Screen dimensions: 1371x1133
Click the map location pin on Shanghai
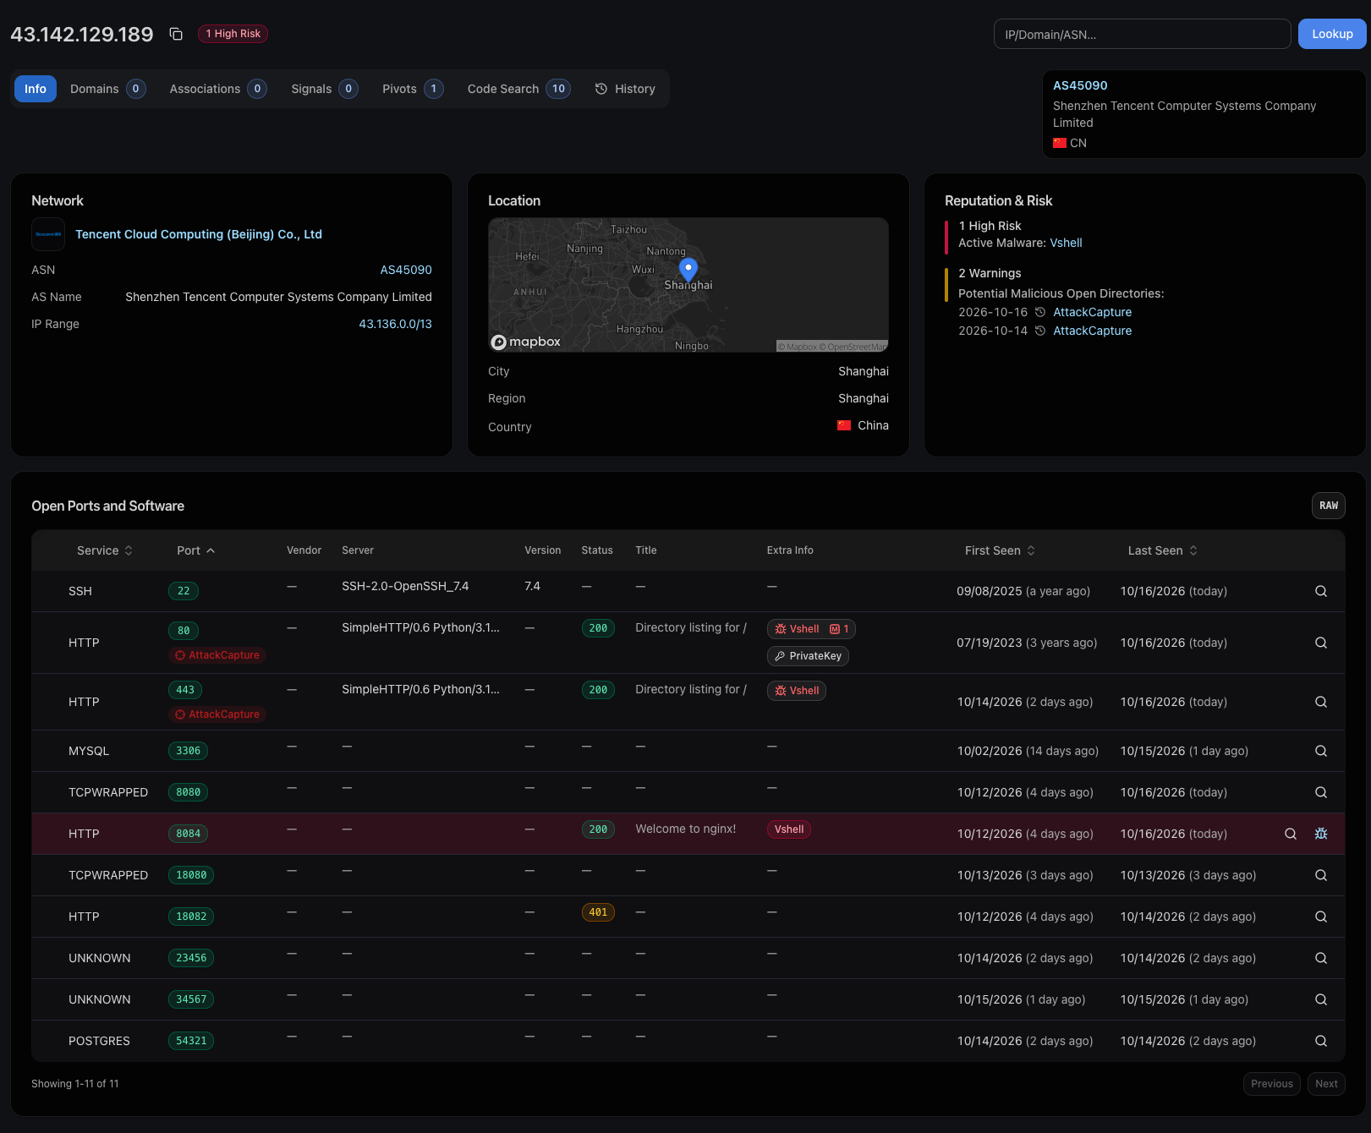click(x=688, y=270)
